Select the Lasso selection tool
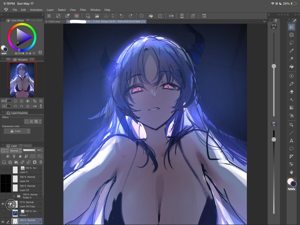Screen dimensions: 300x225 coord(291,43)
